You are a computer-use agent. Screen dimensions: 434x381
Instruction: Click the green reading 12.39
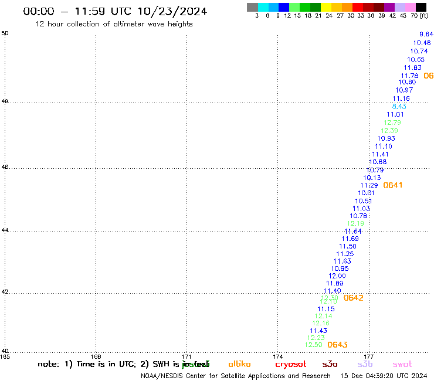389,131
